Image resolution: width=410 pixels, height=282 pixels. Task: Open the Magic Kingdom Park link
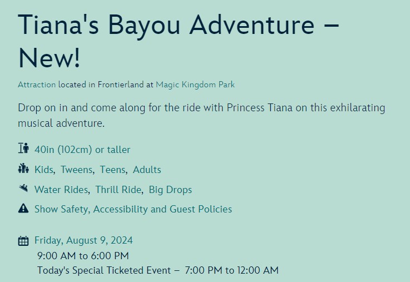point(195,85)
